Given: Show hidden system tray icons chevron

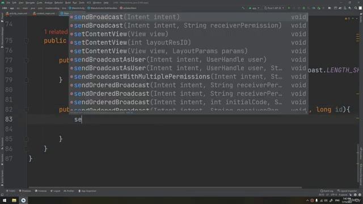Looking at the screenshot, I should [x=307, y=201].
